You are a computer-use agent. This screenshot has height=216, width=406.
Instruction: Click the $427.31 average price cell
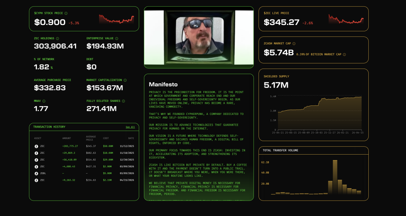pos(91,166)
